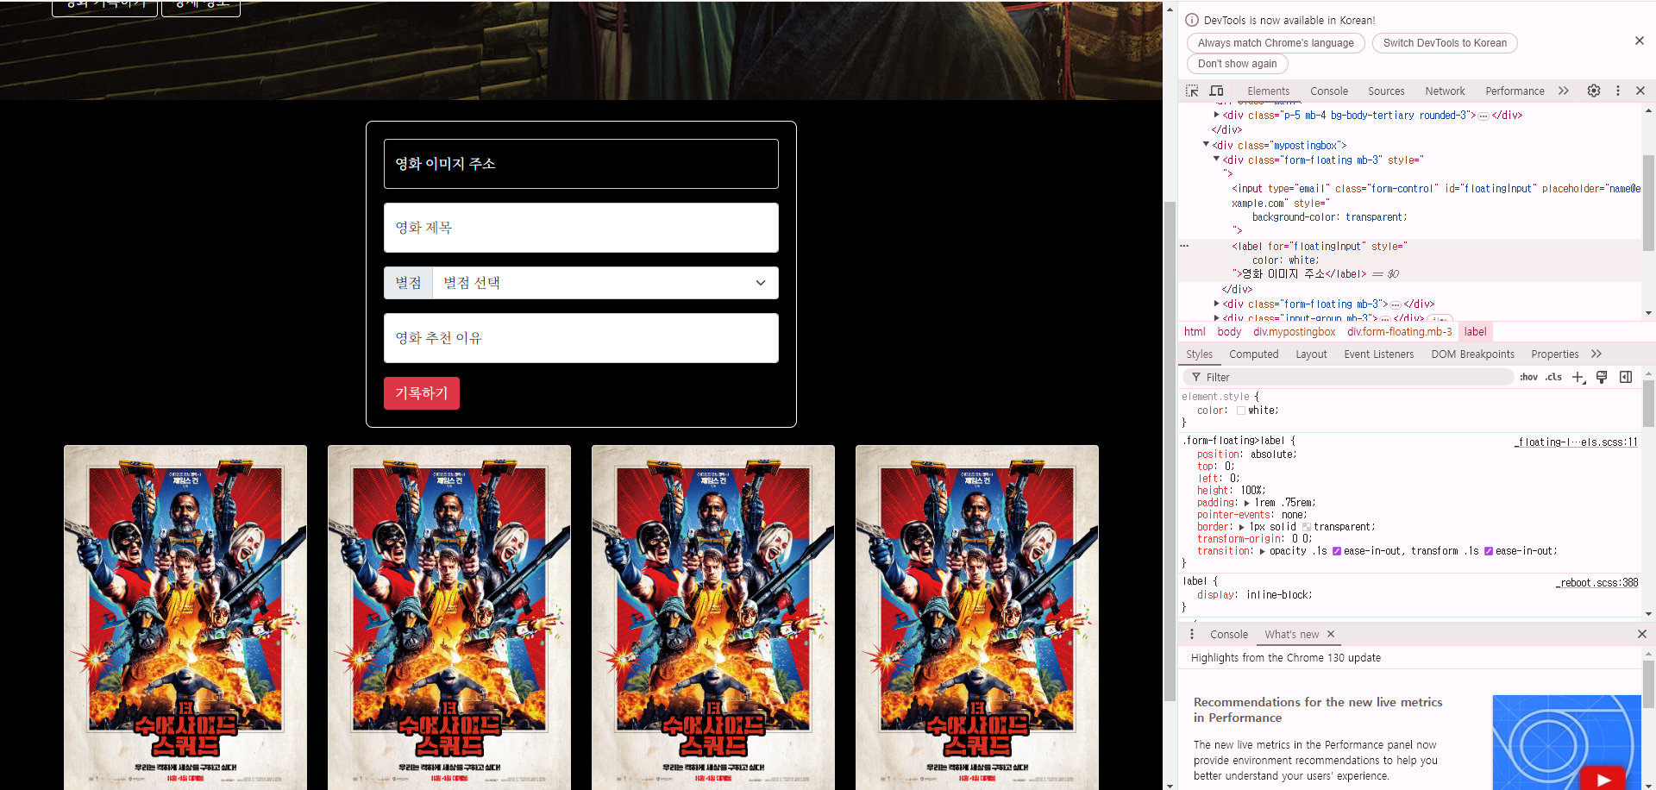Collapse the mypostingbox div node
The height and width of the screenshot is (790, 1656).
click(1206, 145)
